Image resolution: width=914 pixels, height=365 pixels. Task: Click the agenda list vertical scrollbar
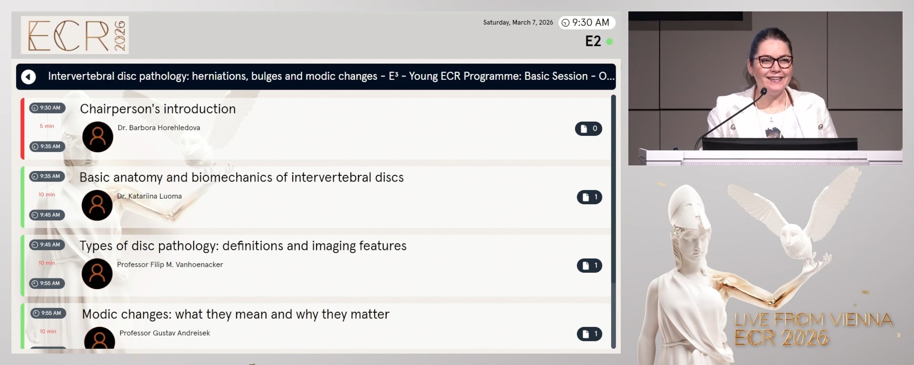(613, 190)
